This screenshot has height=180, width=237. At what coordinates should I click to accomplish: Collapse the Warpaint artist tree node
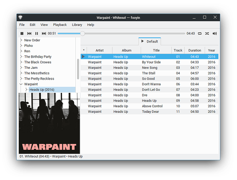coord(21,84)
